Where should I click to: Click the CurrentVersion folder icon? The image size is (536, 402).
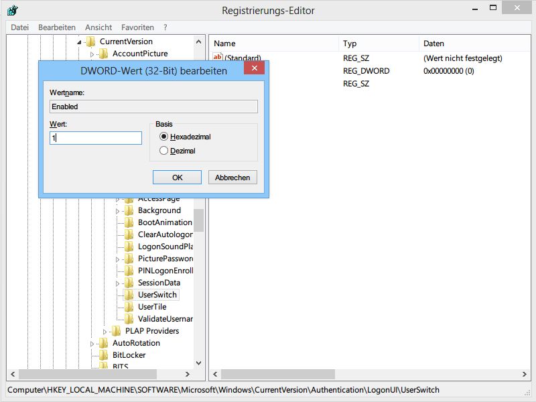91,42
